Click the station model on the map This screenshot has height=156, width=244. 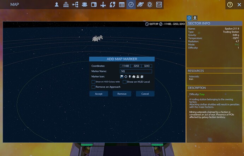point(97,38)
